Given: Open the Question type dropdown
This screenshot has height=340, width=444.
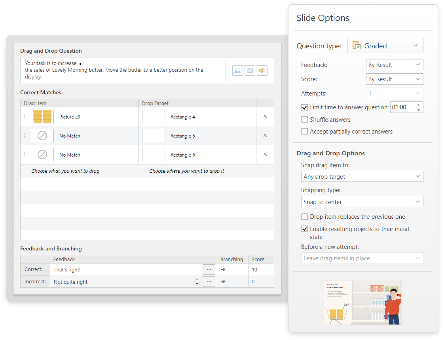Looking at the screenshot, I should pos(385,46).
